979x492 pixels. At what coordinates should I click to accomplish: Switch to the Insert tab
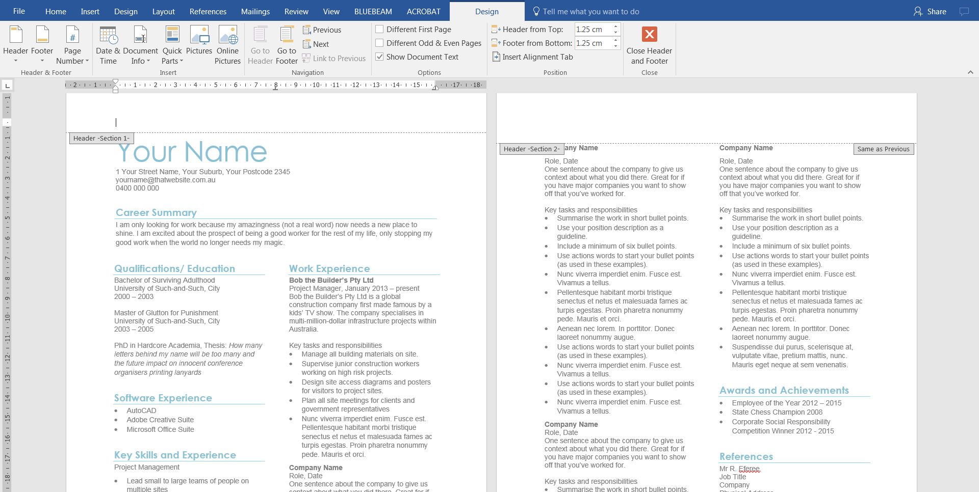[x=90, y=11]
